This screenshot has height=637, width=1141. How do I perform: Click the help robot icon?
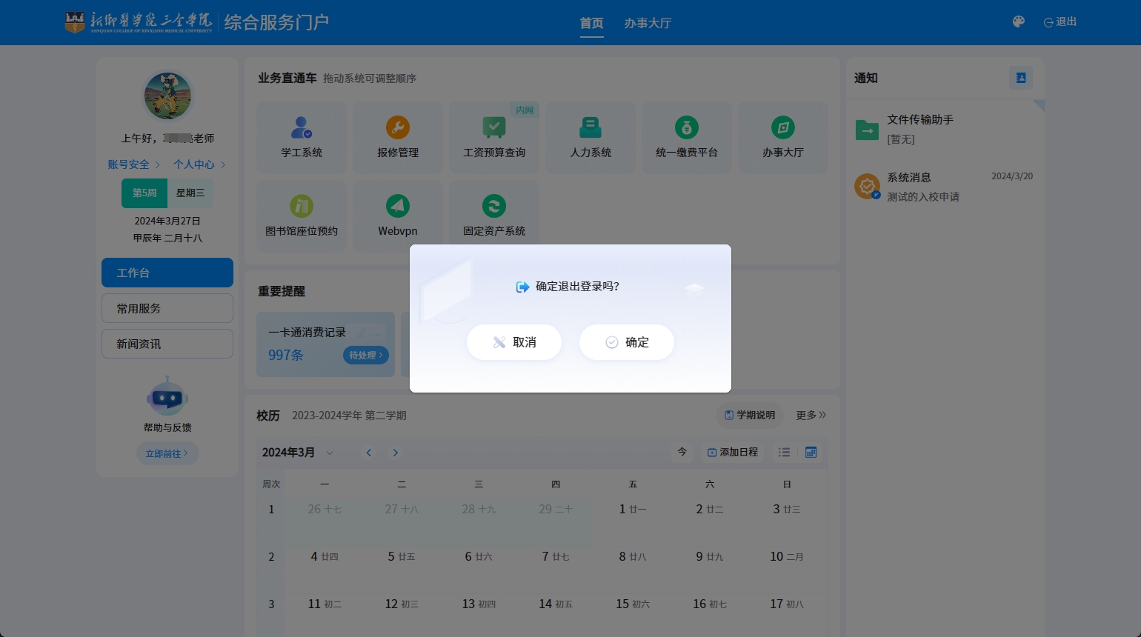167,398
